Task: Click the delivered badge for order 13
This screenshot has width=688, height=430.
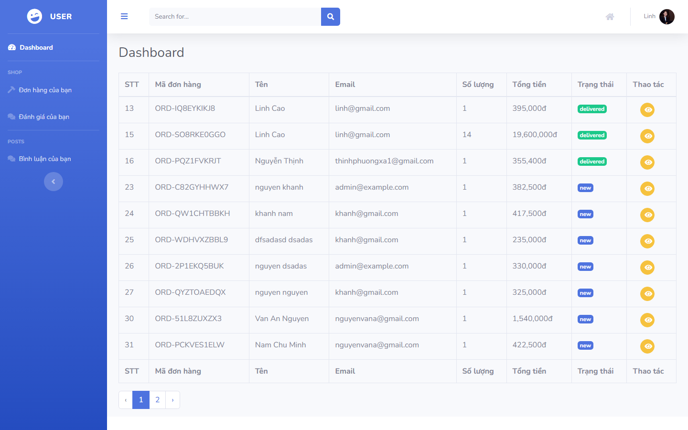Action: coord(592,109)
